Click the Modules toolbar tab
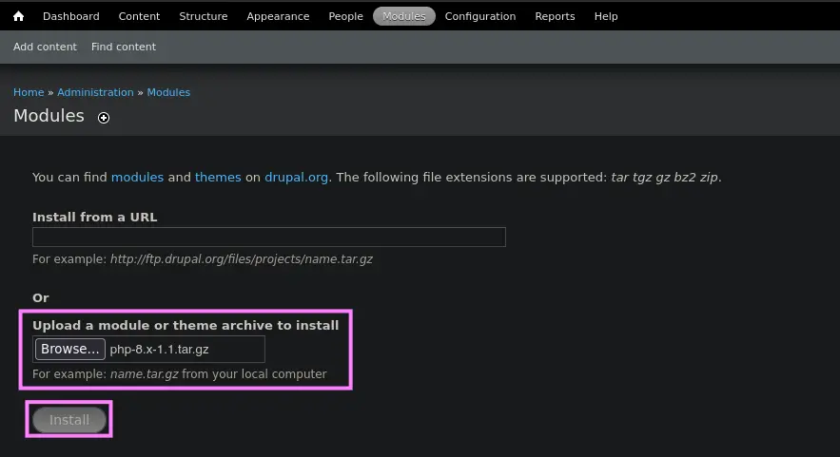This screenshot has width=840, height=457. [404, 16]
